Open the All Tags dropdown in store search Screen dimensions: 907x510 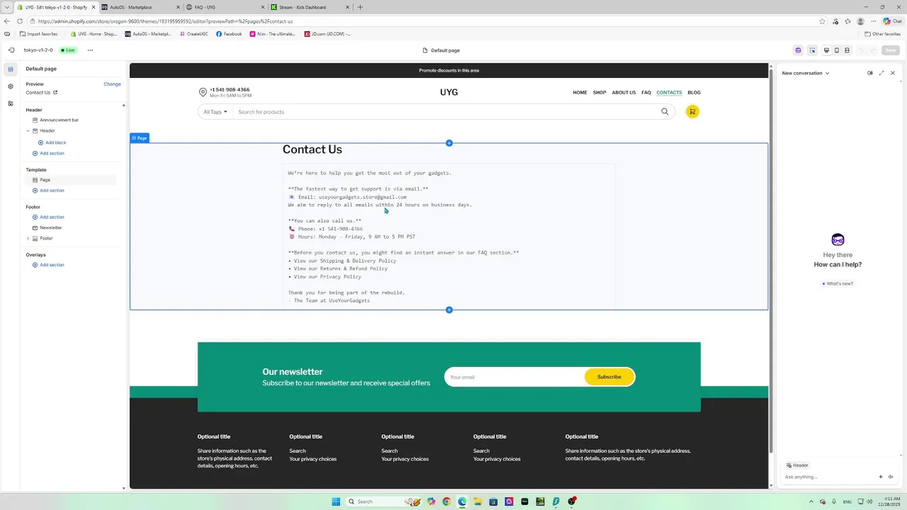click(x=215, y=112)
